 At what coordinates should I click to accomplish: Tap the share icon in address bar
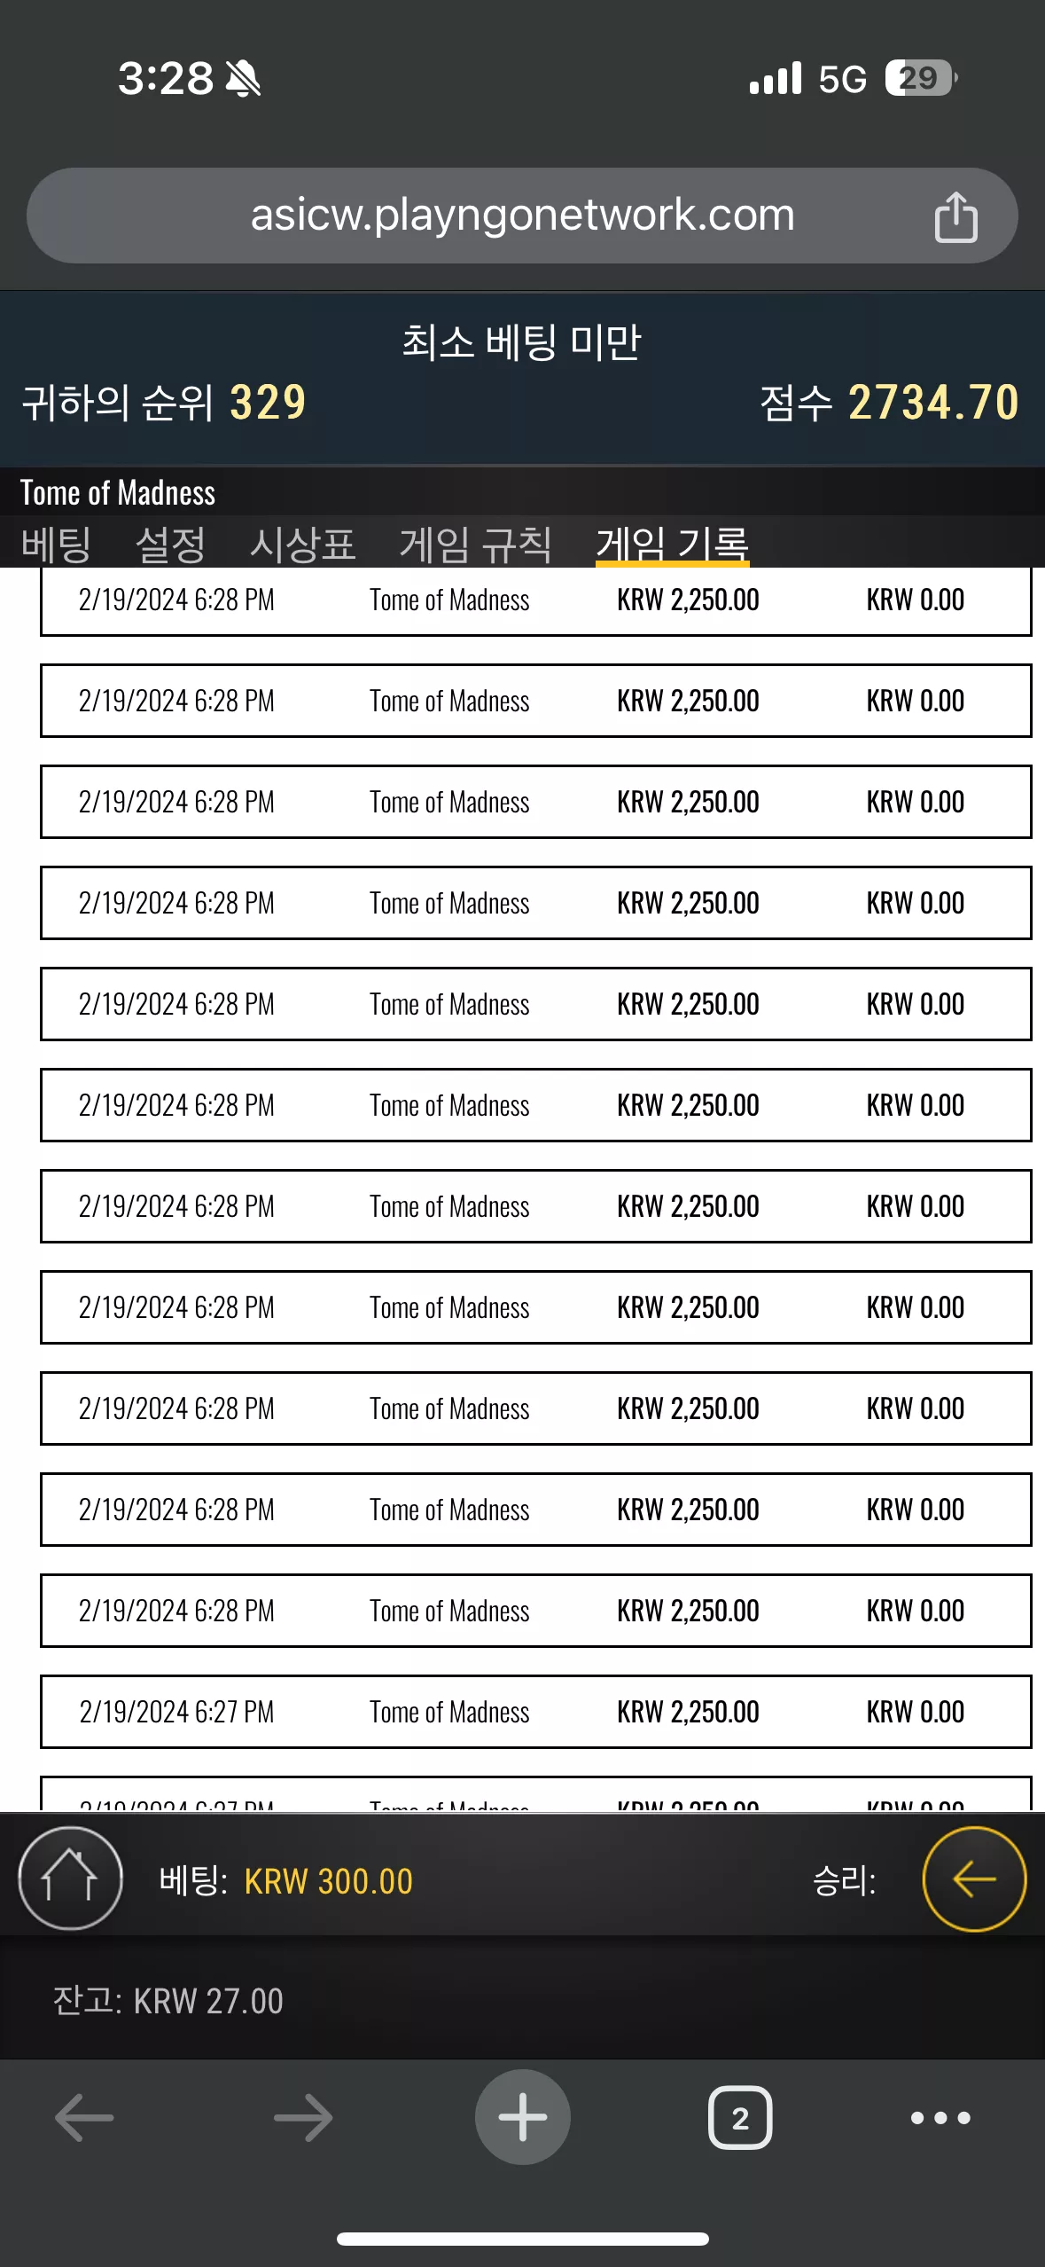pyautogui.click(x=955, y=216)
